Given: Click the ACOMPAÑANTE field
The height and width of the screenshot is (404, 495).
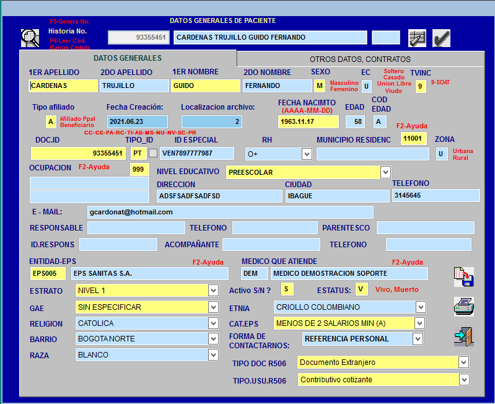Looking at the screenshot, I should [271, 245].
